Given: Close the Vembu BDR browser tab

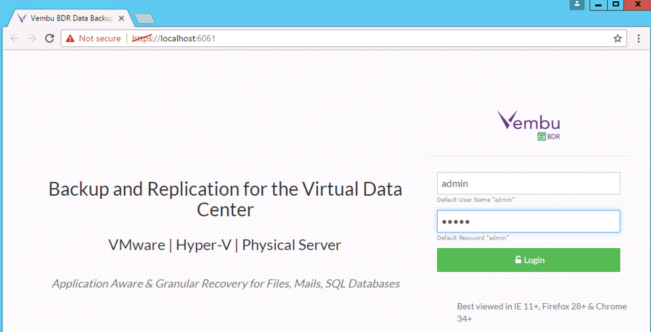Looking at the screenshot, I should [121, 19].
